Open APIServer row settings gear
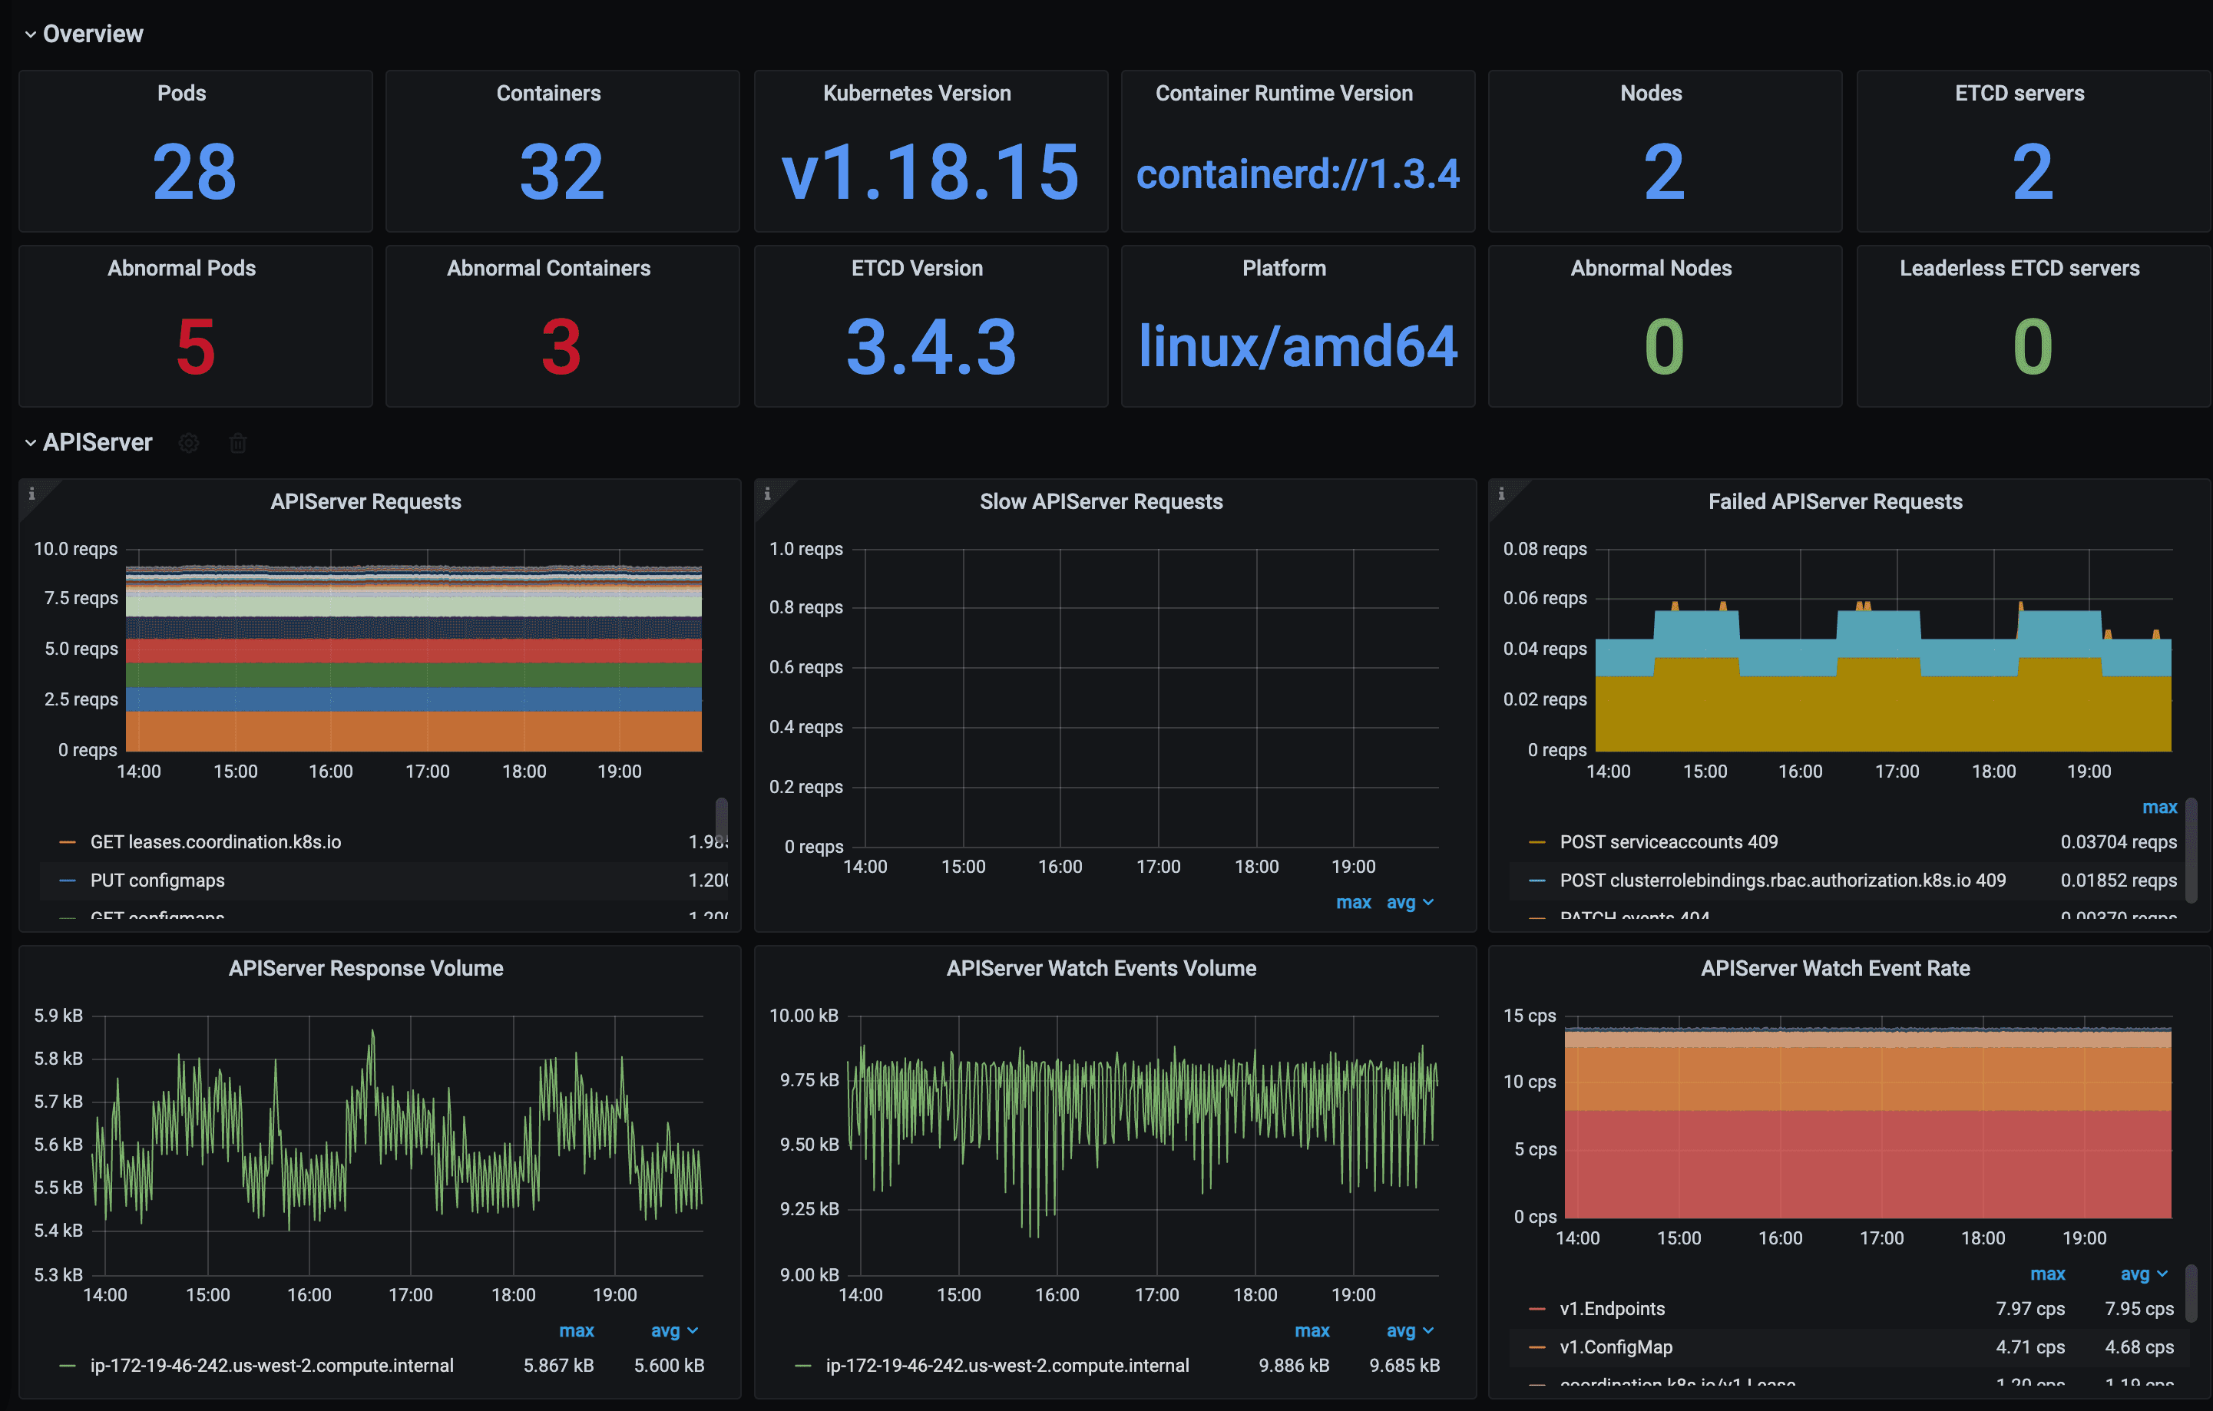This screenshot has height=1411, width=2213. point(188,443)
